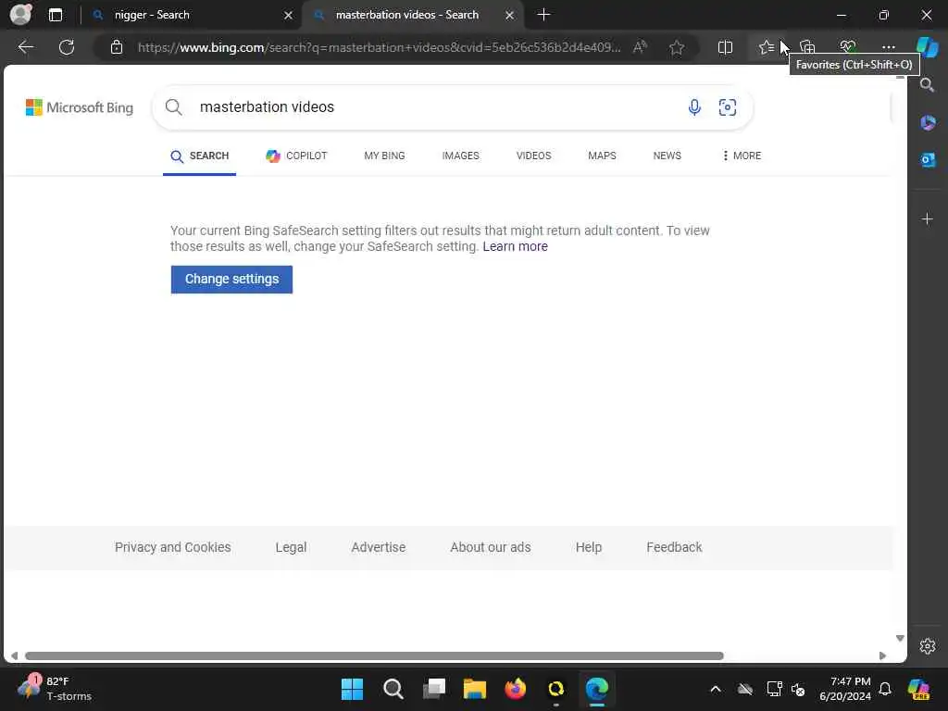Open split screen view
This screenshot has height=711, width=948.
[725, 47]
